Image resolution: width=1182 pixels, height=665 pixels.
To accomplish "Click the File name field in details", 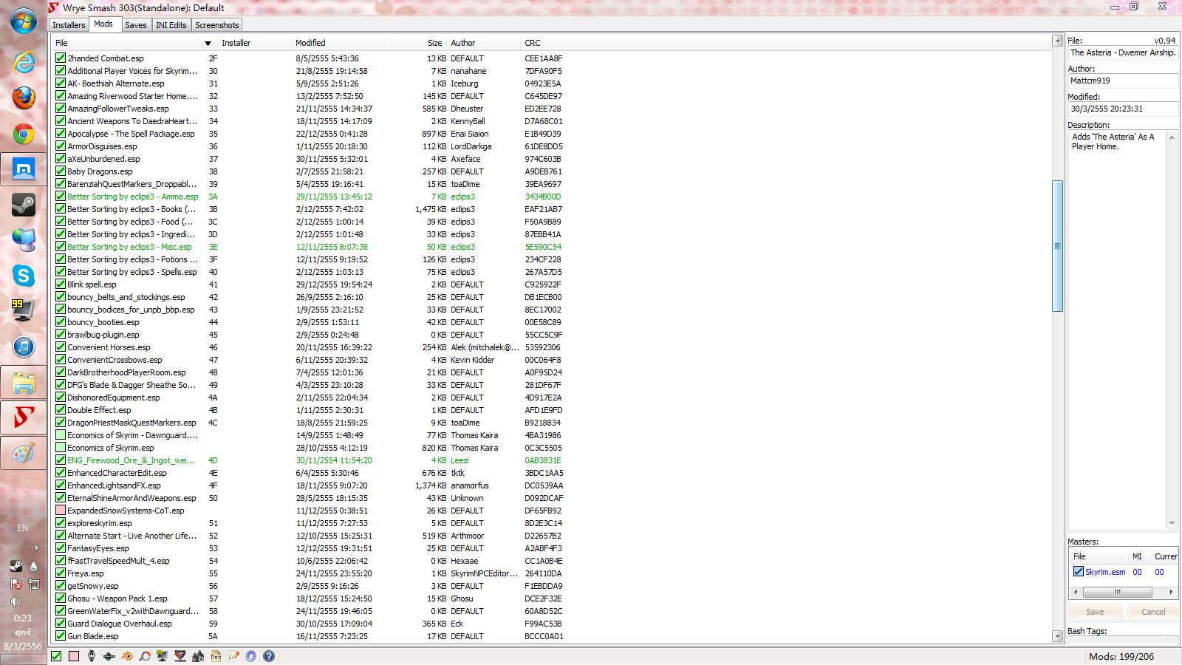I will pos(1123,52).
